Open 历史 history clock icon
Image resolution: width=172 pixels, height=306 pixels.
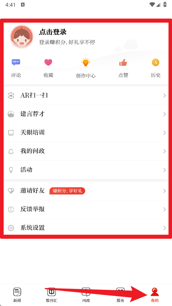point(156,63)
